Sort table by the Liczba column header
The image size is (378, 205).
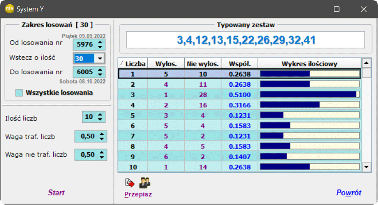[x=133, y=64]
